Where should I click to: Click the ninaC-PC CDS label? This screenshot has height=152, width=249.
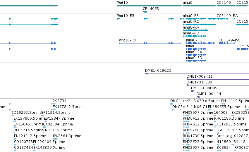pyautogui.click(x=194, y=46)
